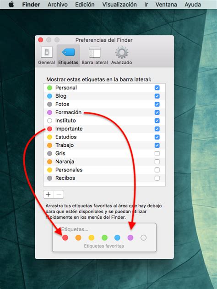Click the empty dot next to Instituto
217x289 pixels.
coord(49,121)
